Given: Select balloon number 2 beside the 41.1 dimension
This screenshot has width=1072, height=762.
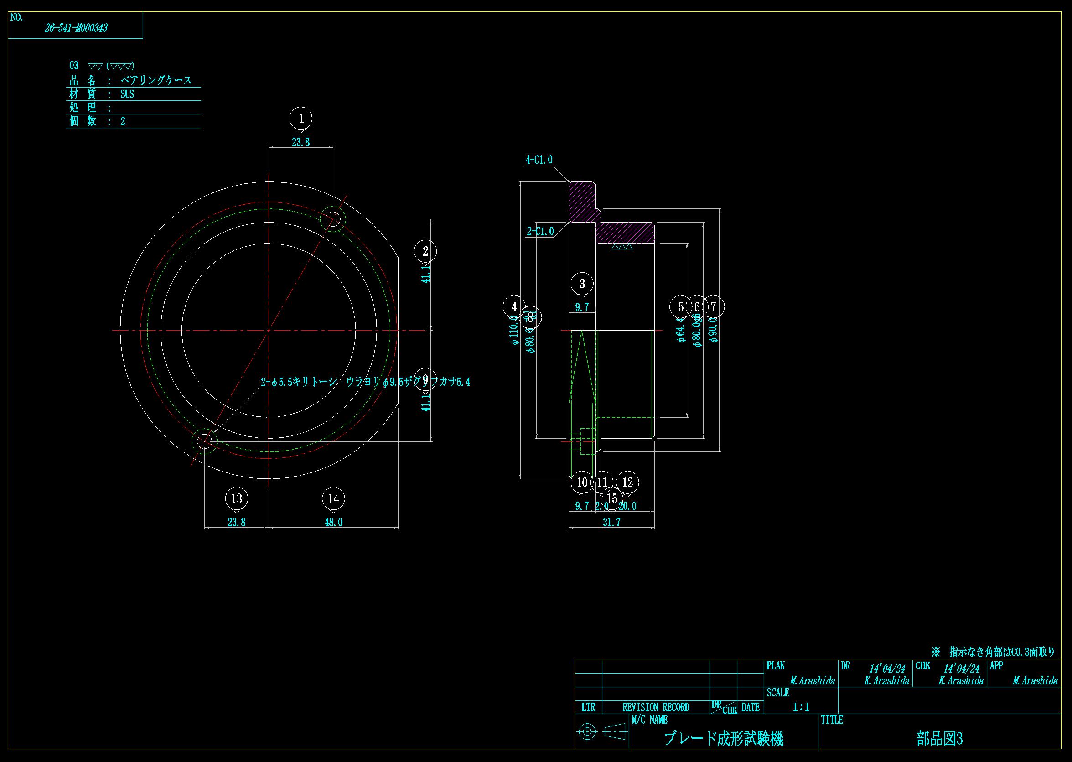Looking at the screenshot, I should 425,252.
